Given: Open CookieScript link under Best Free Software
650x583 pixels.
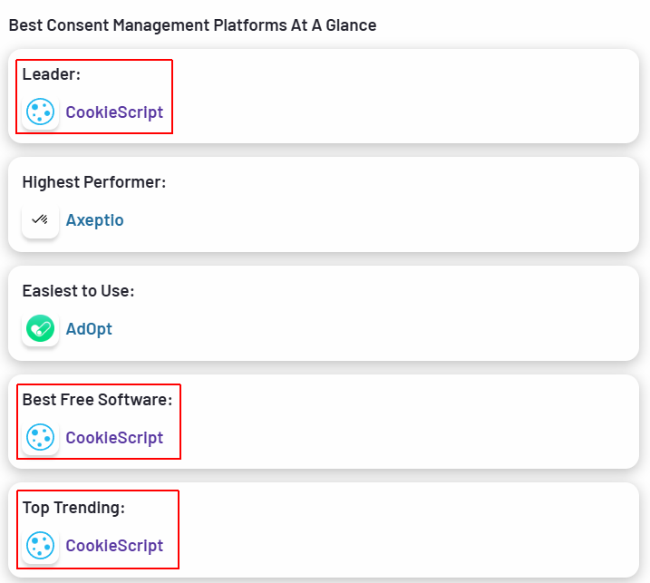Looking at the screenshot, I should point(114,438).
